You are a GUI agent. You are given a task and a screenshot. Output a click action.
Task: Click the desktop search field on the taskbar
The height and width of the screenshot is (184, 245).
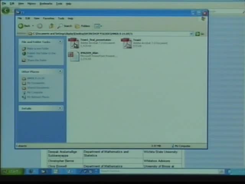(x=159, y=171)
